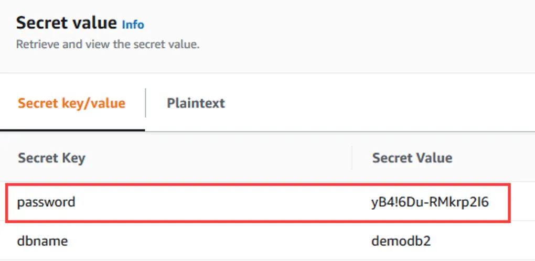535x261 pixels.
Task: Click the underline beneath the Secret key/value tab
Action: pos(72,130)
